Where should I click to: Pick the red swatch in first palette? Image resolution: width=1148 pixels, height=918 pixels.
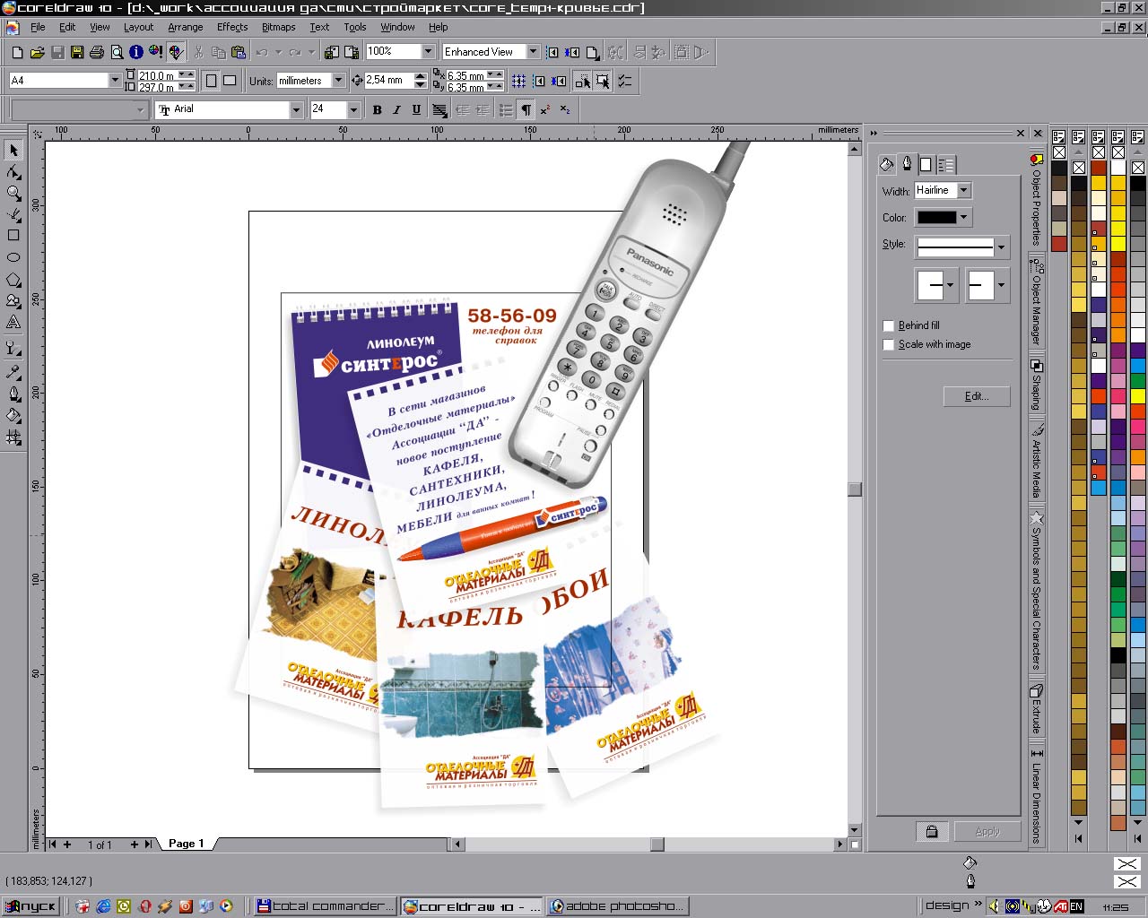1059,243
